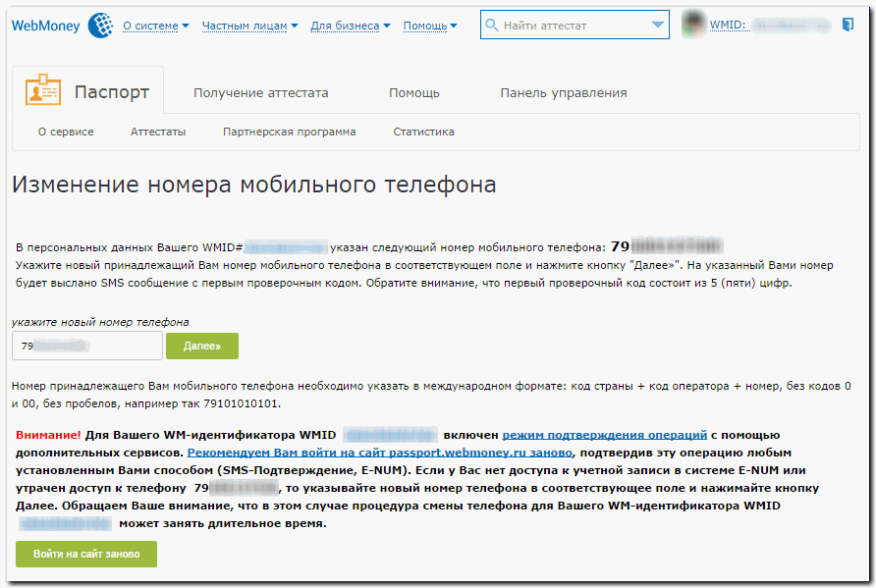Open the Для бизнеса dropdown
Screen dimensions: 876x588
click(350, 26)
